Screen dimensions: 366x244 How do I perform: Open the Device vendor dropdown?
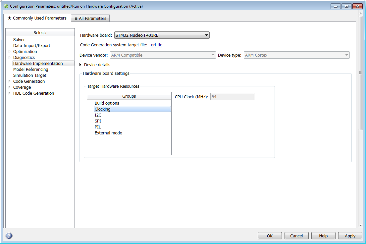tap(213, 55)
